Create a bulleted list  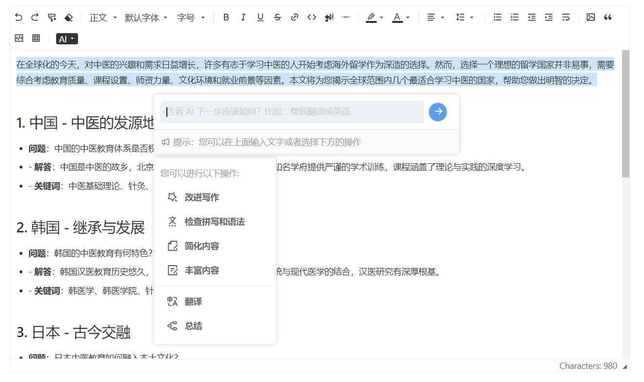click(498, 18)
